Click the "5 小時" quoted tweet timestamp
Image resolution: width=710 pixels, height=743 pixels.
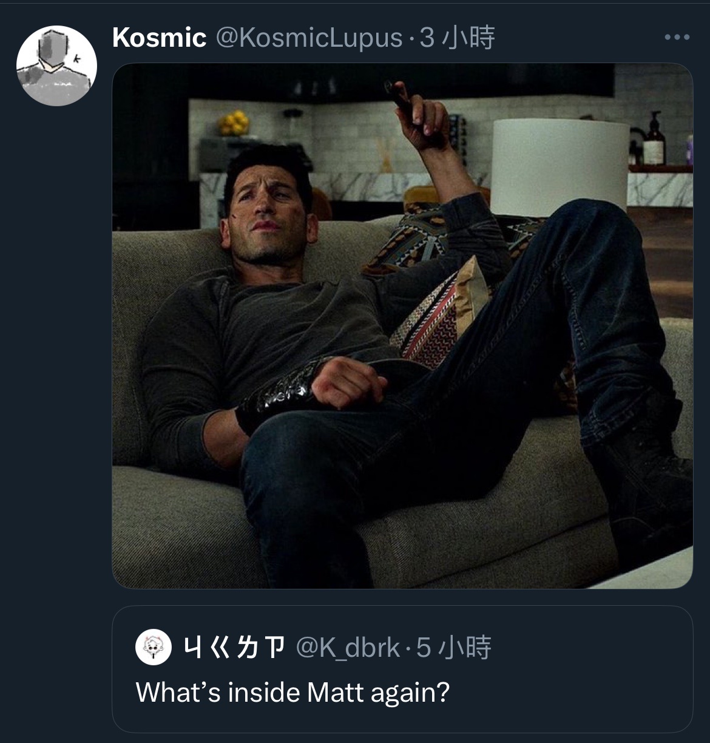click(x=454, y=648)
